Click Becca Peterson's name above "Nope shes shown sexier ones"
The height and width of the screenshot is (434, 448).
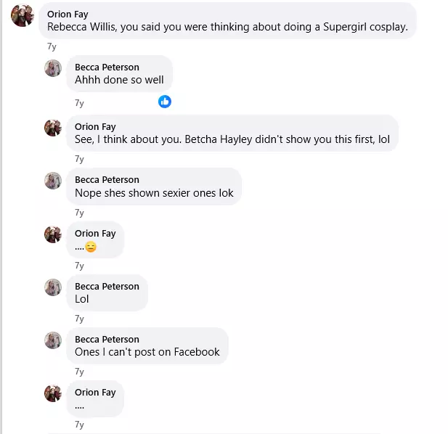107,179
